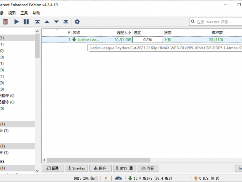Click the 20 (110) seeds cell
Viewport: 242px width, 182px height.
tap(216, 40)
